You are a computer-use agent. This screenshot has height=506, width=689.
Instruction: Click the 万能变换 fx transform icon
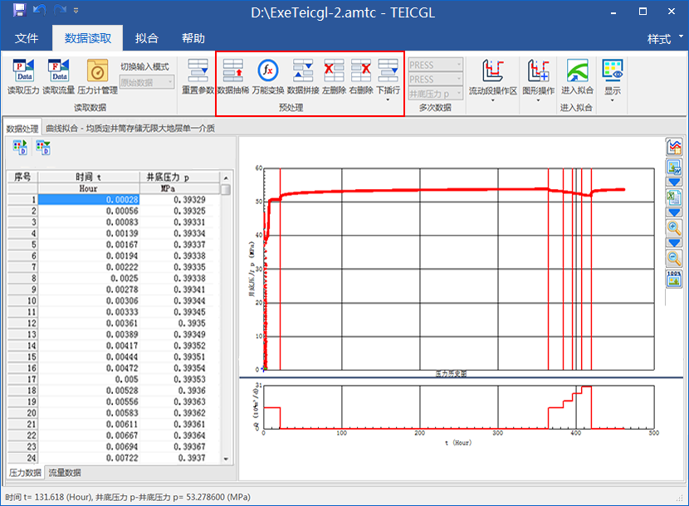[268, 71]
